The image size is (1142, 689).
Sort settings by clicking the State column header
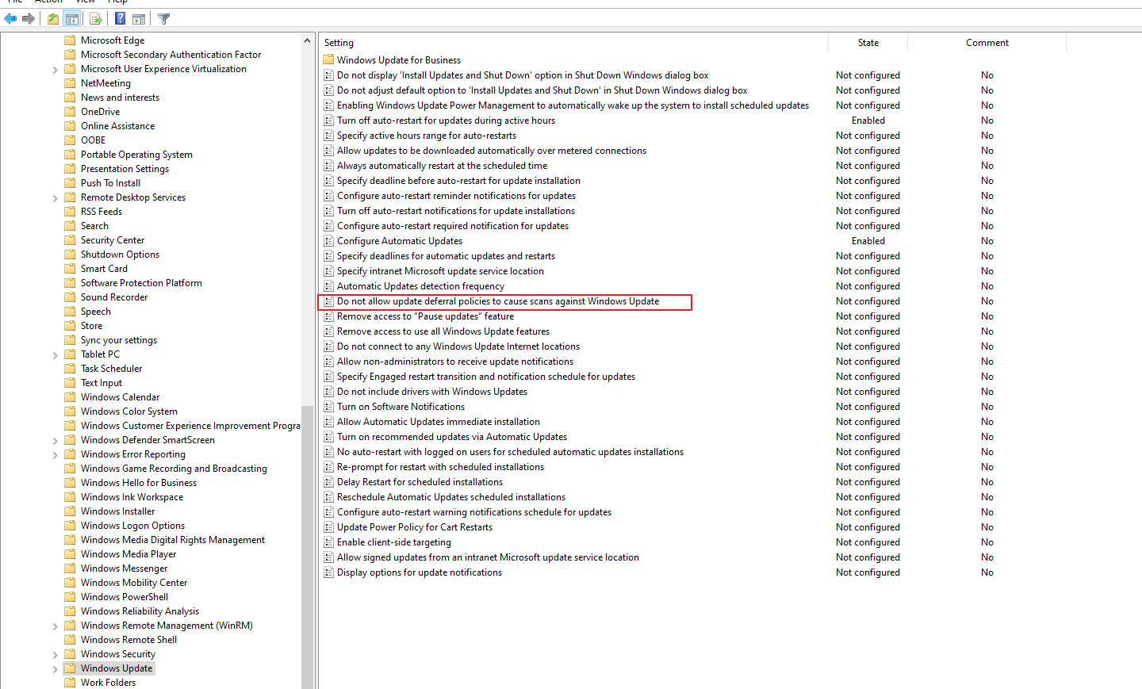(868, 43)
